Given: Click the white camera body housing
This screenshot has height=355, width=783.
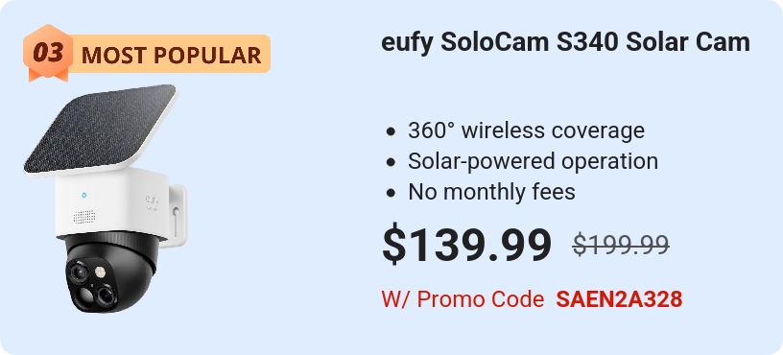Looking at the screenshot, I should (112, 203).
